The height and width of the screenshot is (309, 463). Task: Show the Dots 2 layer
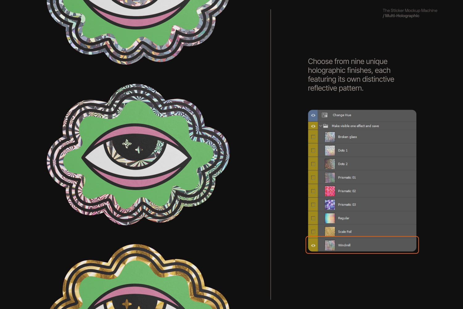(x=313, y=164)
